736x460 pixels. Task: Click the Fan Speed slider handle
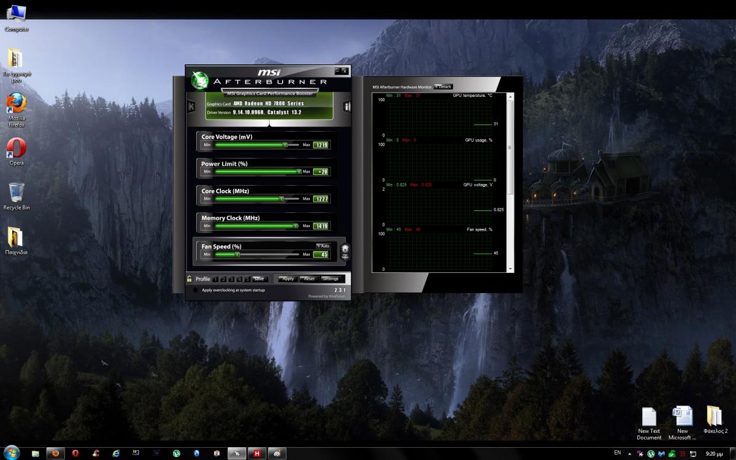pos(237,254)
